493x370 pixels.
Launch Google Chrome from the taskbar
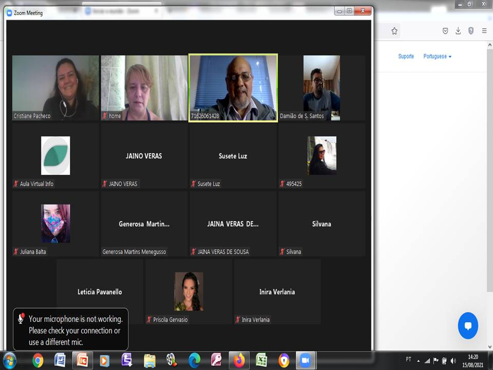[x=37, y=361]
